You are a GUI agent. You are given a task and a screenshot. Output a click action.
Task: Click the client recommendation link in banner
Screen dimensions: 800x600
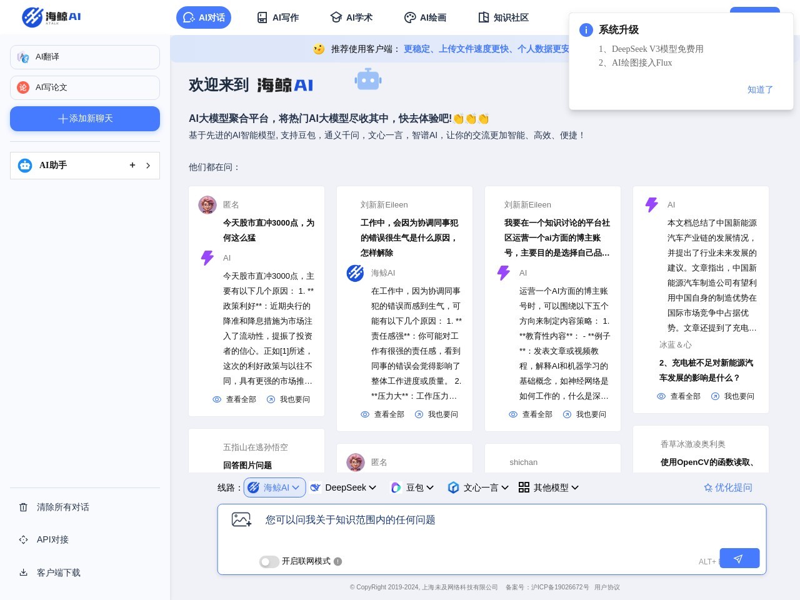[x=486, y=49]
